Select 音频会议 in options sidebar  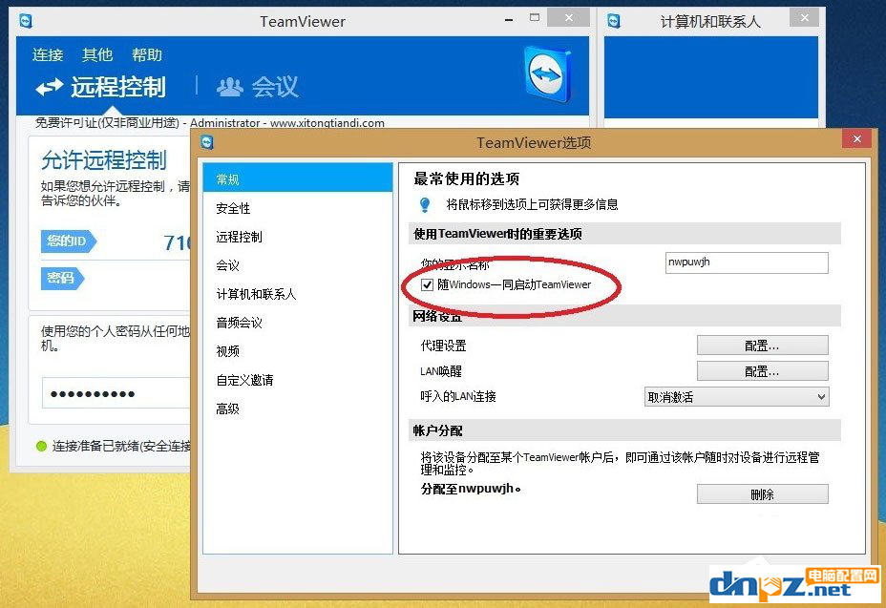(298, 323)
